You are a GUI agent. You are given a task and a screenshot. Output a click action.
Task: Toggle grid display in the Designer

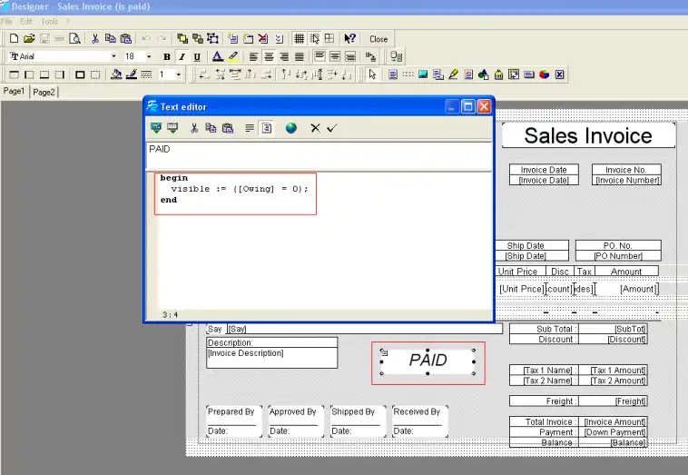click(x=300, y=39)
